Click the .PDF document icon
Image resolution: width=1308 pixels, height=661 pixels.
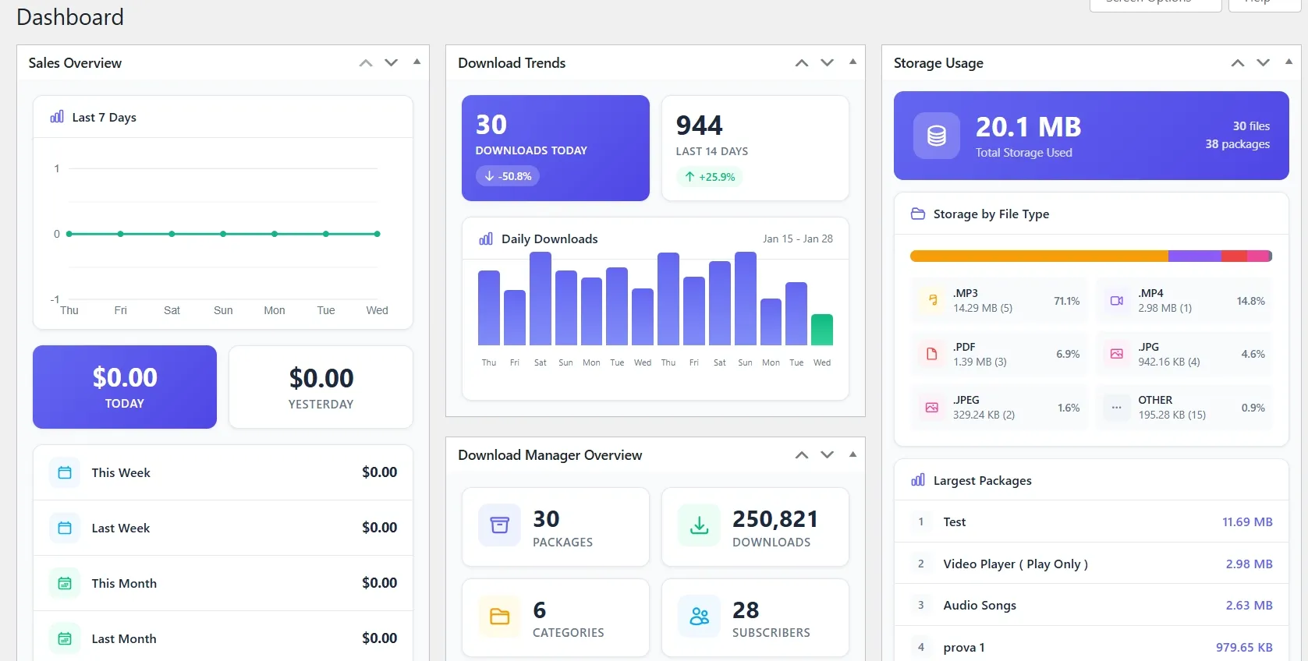point(932,354)
